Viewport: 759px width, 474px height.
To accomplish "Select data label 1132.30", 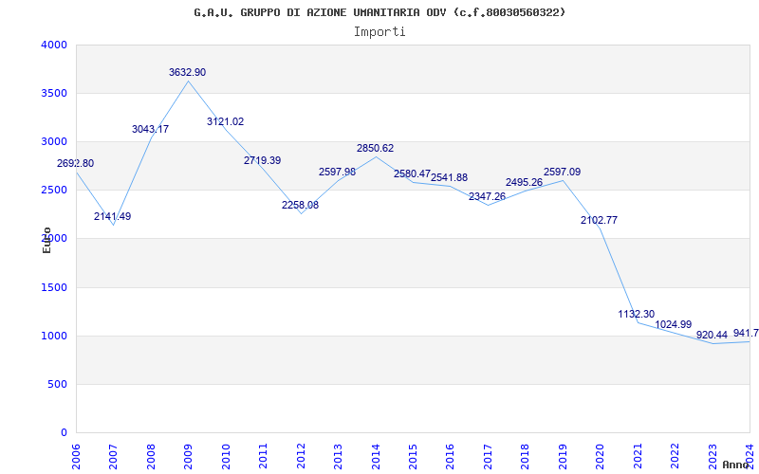I will pos(636,315).
